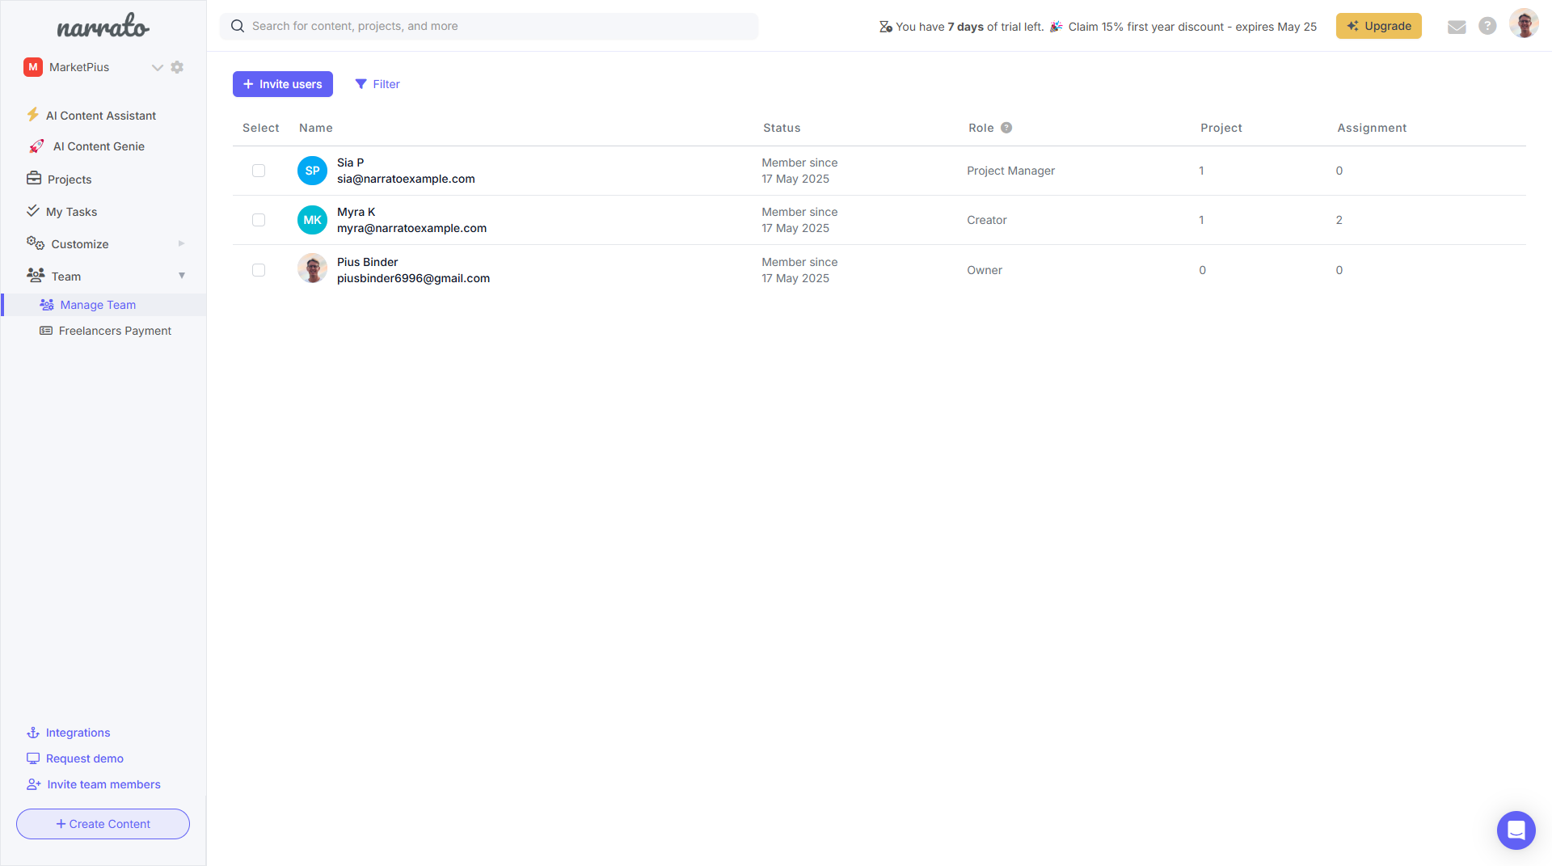
Task: Click the Invite users button
Action: click(x=283, y=84)
